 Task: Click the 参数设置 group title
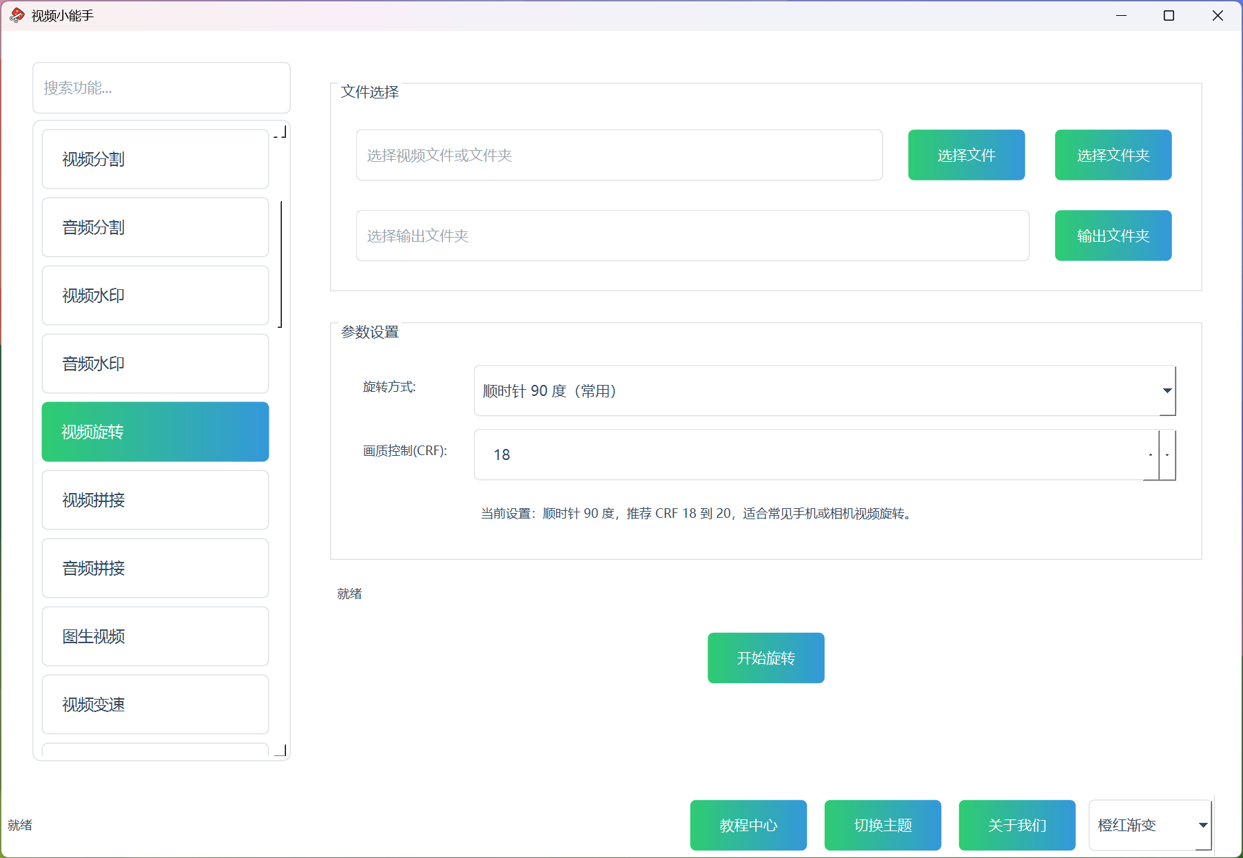coord(370,332)
